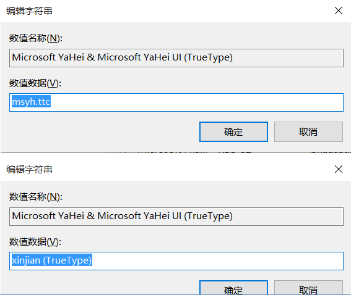Viewport: 351px width, 295px height.
Task: Click the 数值数据(V) label in lower dialog
Action: coord(35,242)
